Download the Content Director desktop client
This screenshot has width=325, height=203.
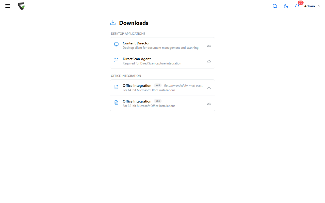209,45
